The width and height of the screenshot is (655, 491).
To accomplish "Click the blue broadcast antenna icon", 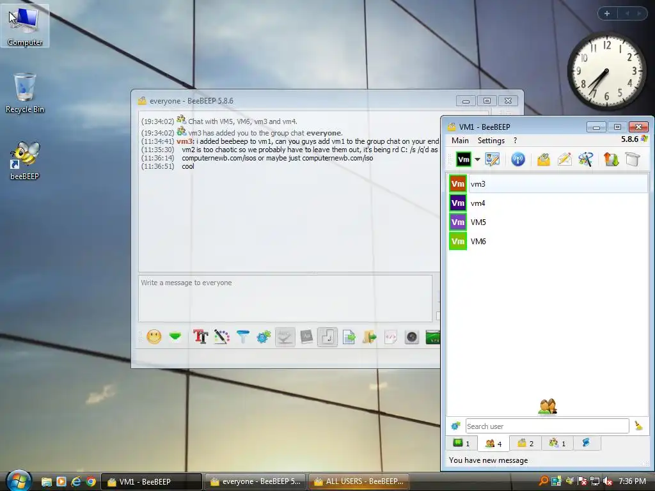I will pos(517,159).
